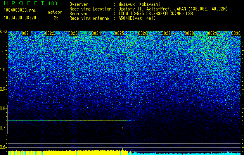The width and height of the screenshot is (244, 155).
Task: Click the Receiving antenna label
Action: (89, 18)
